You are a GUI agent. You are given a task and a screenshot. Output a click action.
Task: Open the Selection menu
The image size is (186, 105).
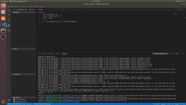pyautogui.click(x=17, y=7)
